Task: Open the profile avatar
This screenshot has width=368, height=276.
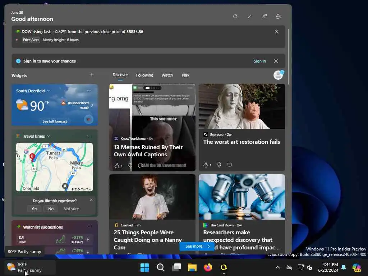Action: (x=279, y=75)
